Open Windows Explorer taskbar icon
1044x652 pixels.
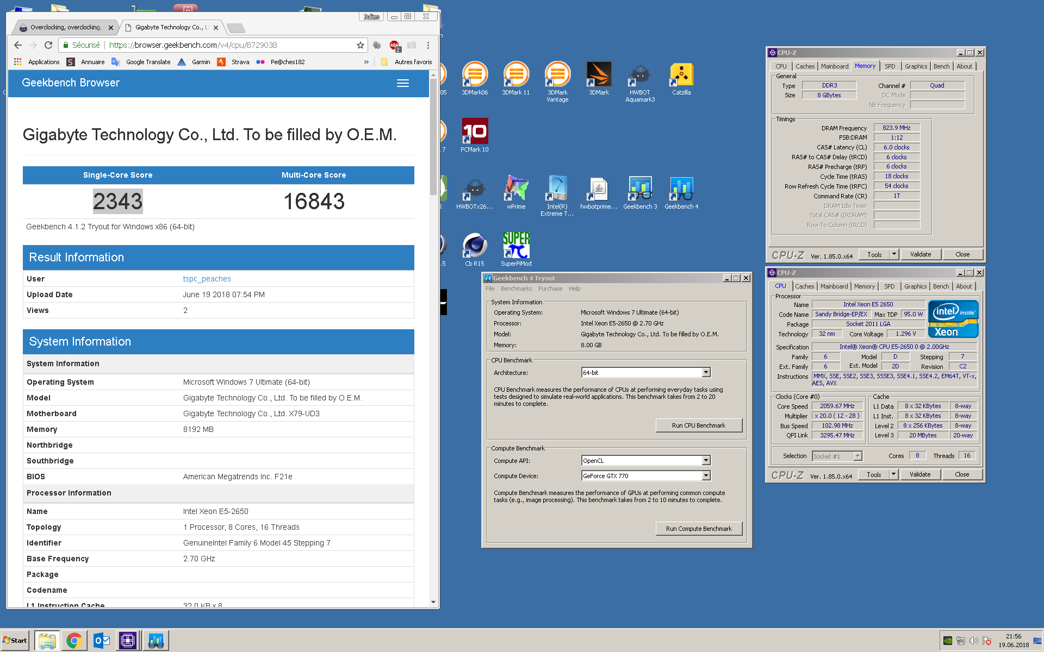click(x=47, y=641)
